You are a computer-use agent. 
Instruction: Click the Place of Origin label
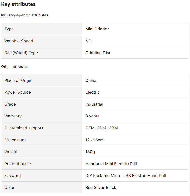(18, 81)
